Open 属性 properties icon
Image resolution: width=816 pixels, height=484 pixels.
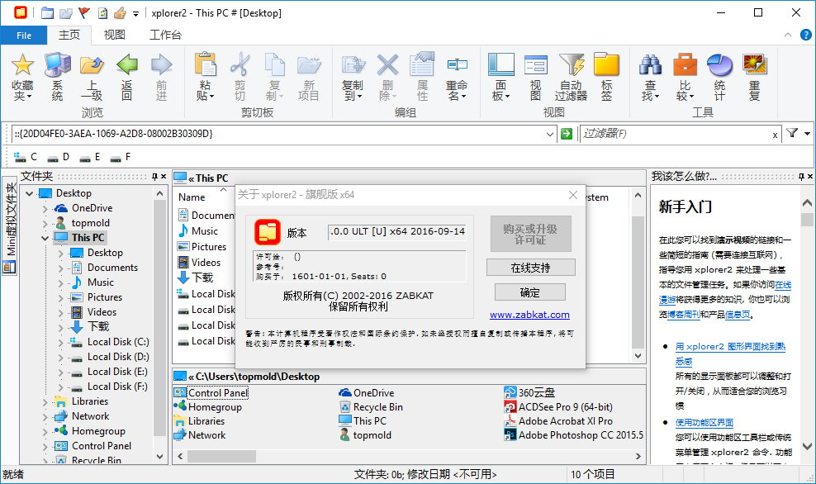pos(422,65)
